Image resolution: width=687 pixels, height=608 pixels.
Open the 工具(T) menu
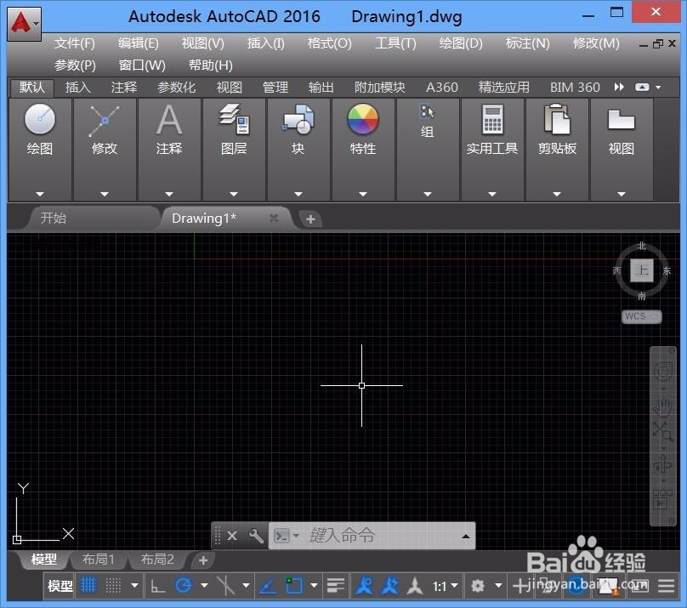pyautogui.click(x=395, y=43)
